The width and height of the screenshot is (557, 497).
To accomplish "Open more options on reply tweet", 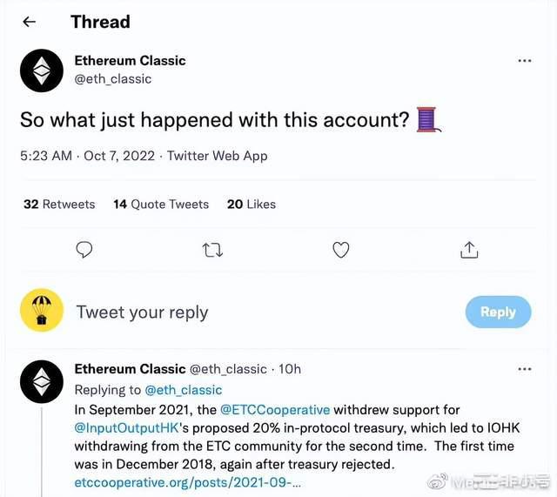I will pyautogui.click(x=524, y=369).
